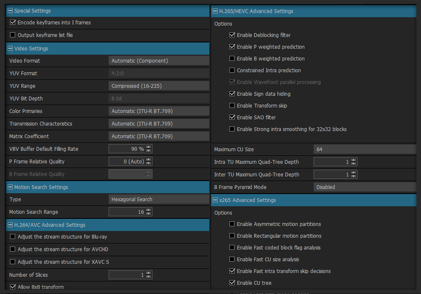Collapse the Motion Search Settings section

[10, 187]
